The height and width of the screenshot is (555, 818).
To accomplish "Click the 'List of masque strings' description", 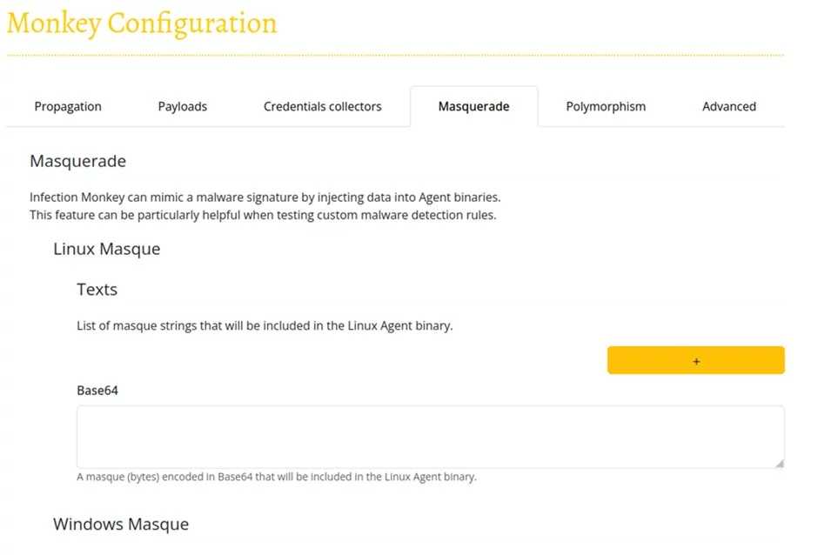I will [x=265, y=326].
